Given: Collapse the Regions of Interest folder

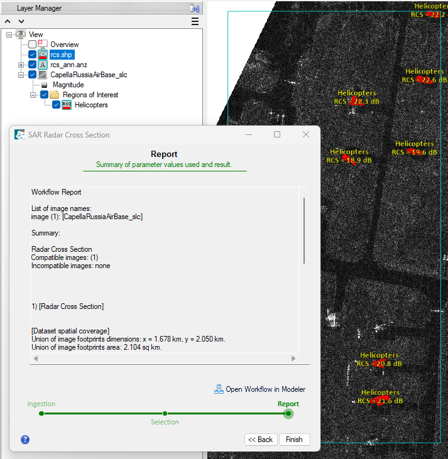Looking at the screenshot, I should (x=33, y=95).
